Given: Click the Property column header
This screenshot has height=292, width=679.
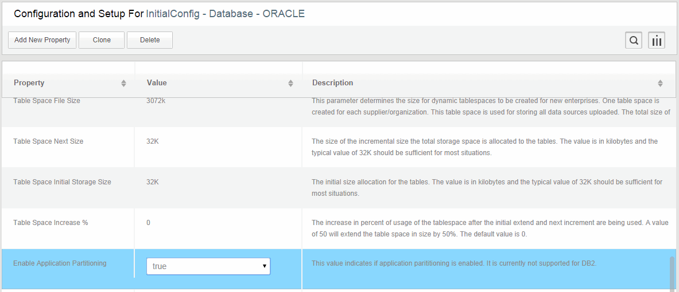Looking at the screenshot, I should [29, 82].
